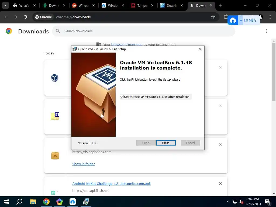Switch to the Android Download tab
This screenshot has width=276, height=207.
tap(51, 5)
